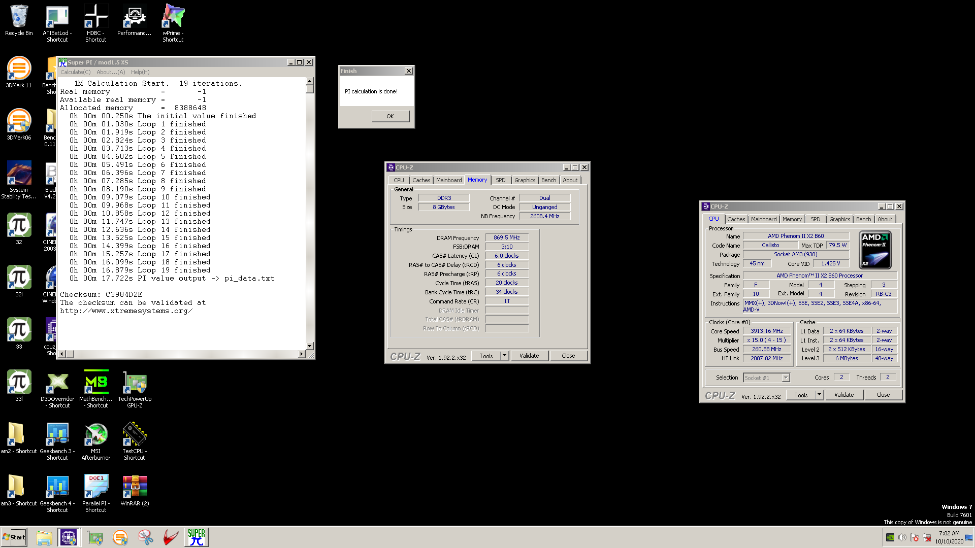Launch Geekbench 4 shortcut
The image size is (975, 548).
(x=57, y=493)
